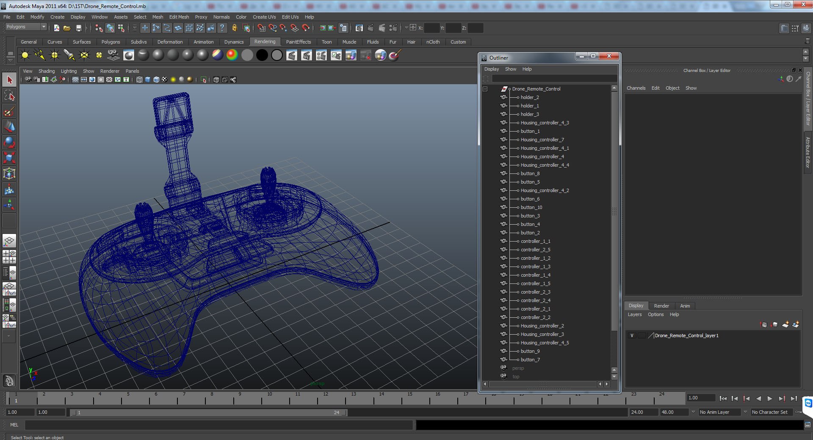813x440 pixels.
Task: Step back one frame
Action: (735, 399)
